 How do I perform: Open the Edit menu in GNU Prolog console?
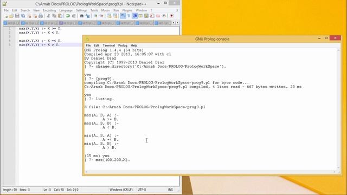[x=97, y=45]
